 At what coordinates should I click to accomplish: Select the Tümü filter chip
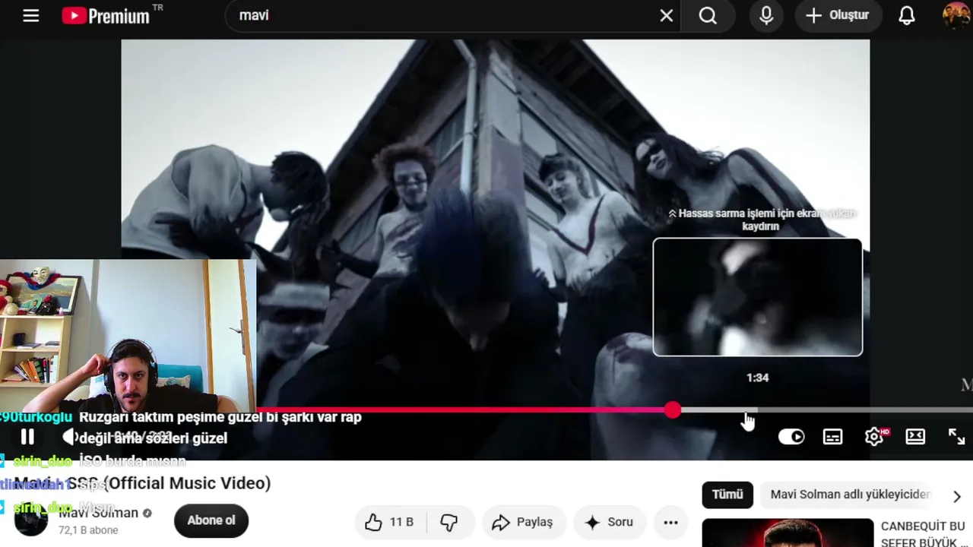[727, 495]
